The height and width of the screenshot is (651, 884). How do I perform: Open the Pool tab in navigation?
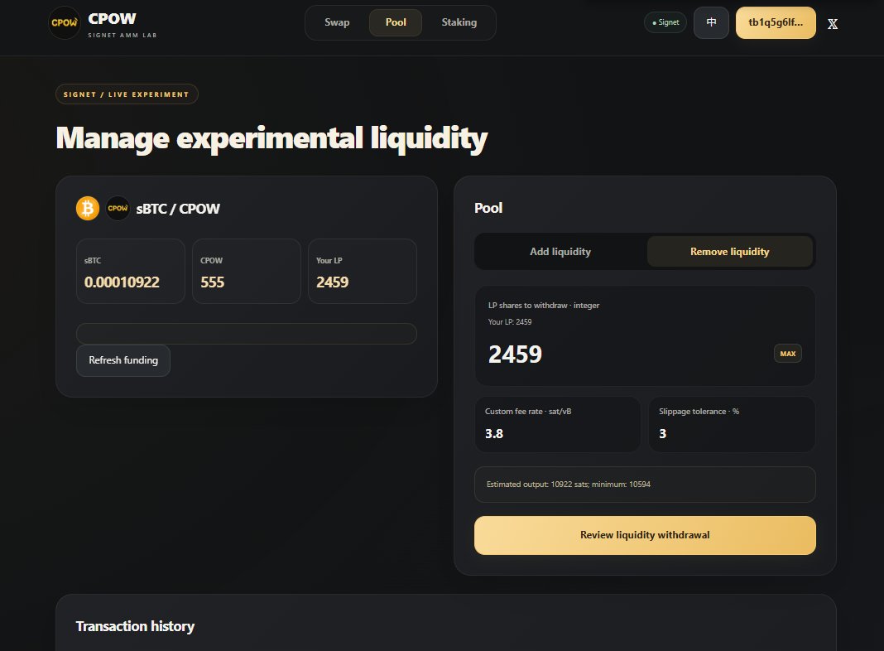coord(395,22)
